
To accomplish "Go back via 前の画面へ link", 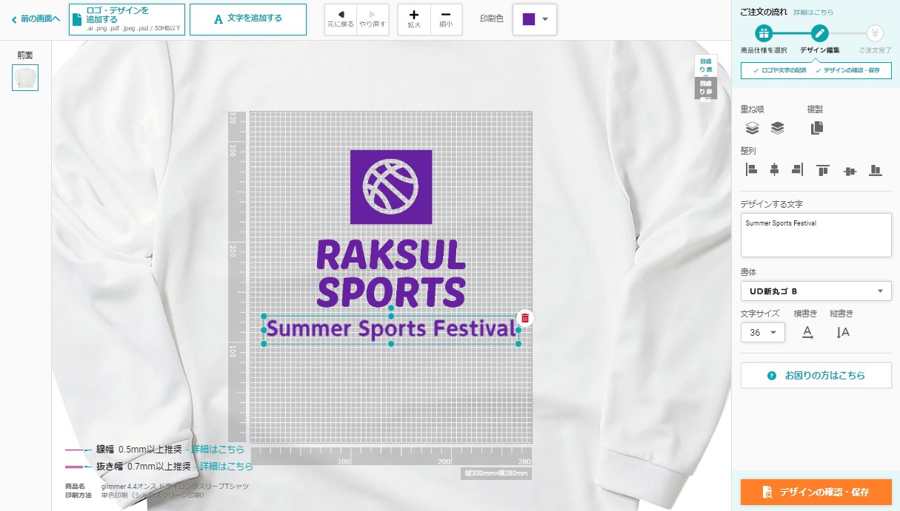I will click(x=36, y=19).
